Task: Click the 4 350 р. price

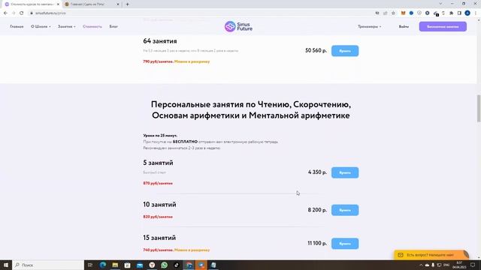Action: pos(317,172)
